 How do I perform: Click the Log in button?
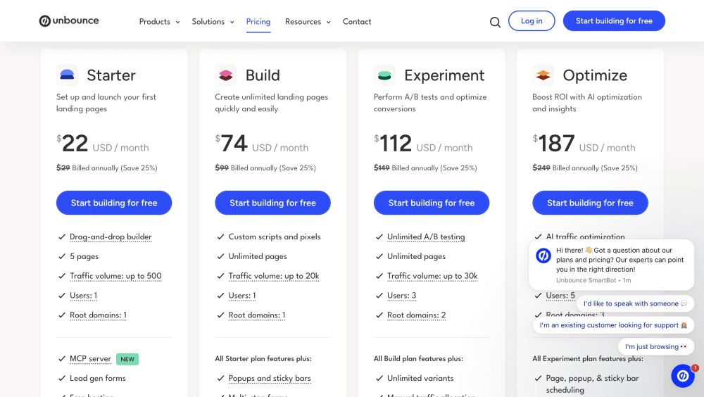tap(532, 20)
